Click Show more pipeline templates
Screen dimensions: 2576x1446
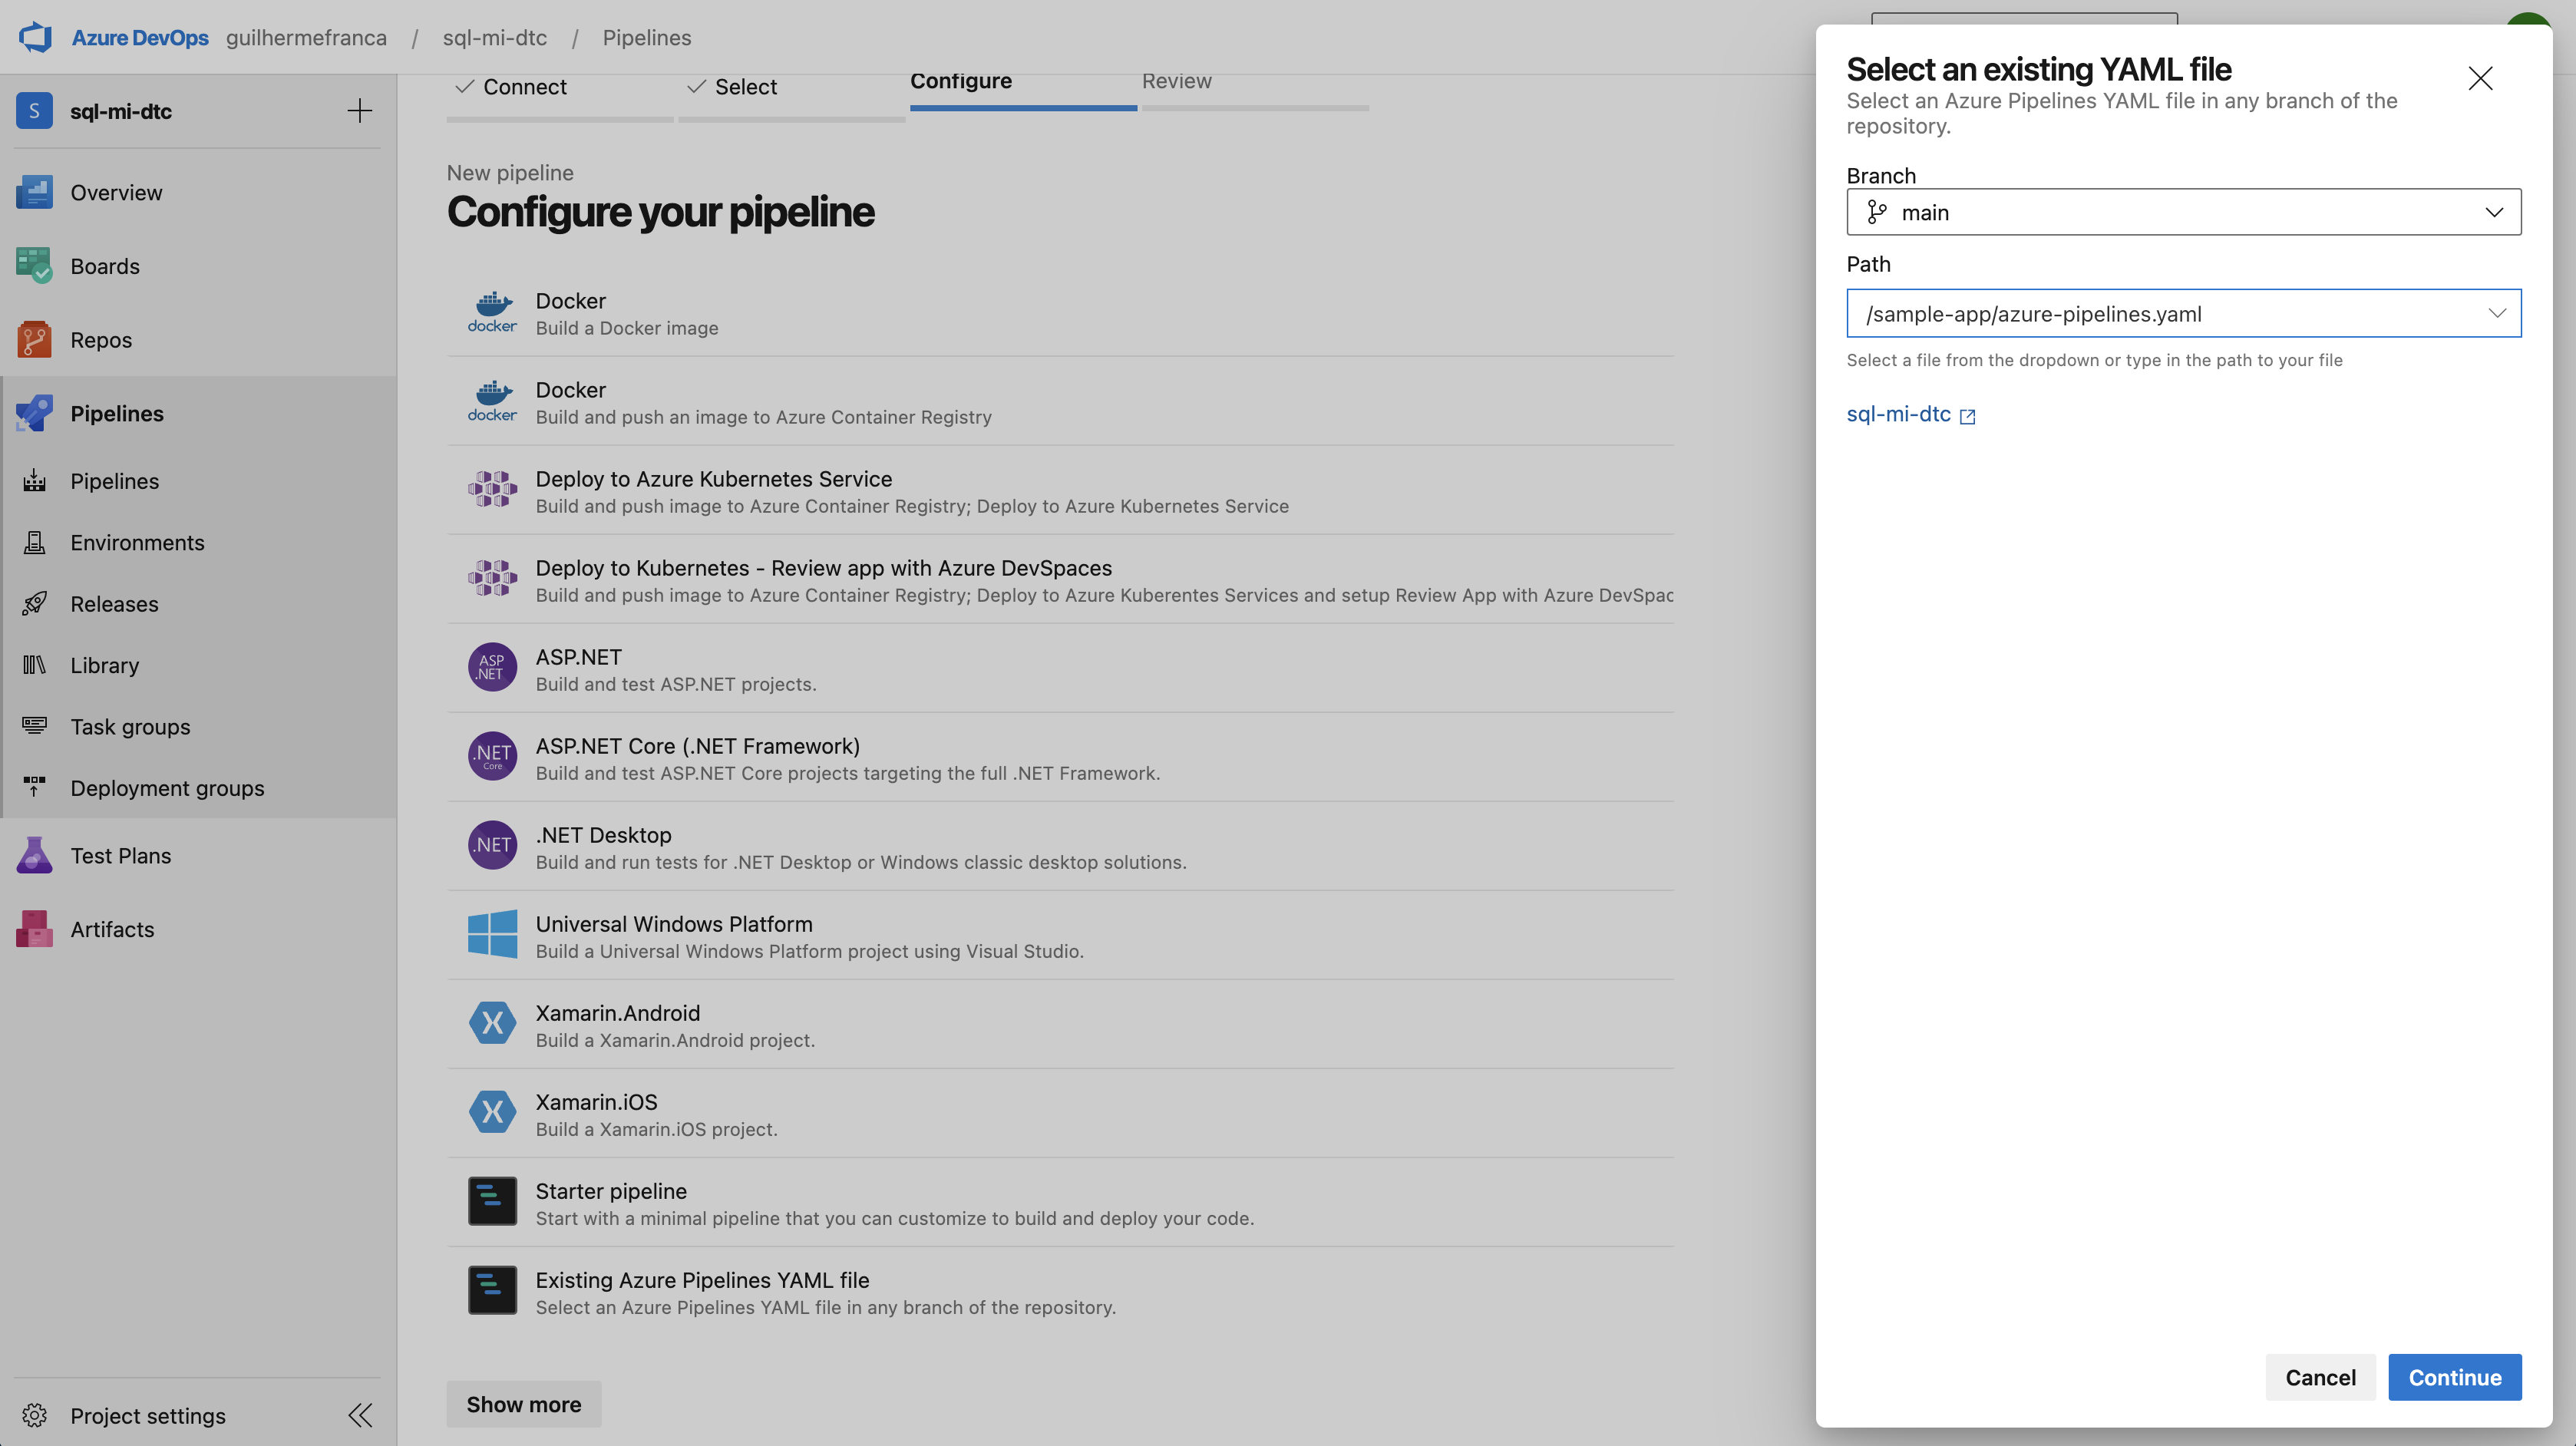(x=523, y=1404)
